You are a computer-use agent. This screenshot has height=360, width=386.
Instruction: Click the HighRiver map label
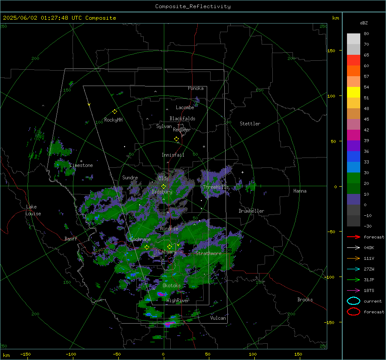(178, 300)
